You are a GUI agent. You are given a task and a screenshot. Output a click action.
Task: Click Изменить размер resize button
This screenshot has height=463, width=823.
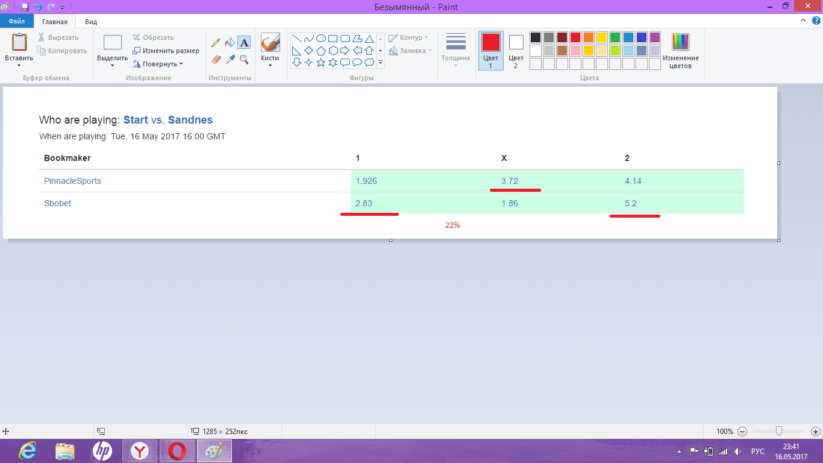click(x=166, y=51)
